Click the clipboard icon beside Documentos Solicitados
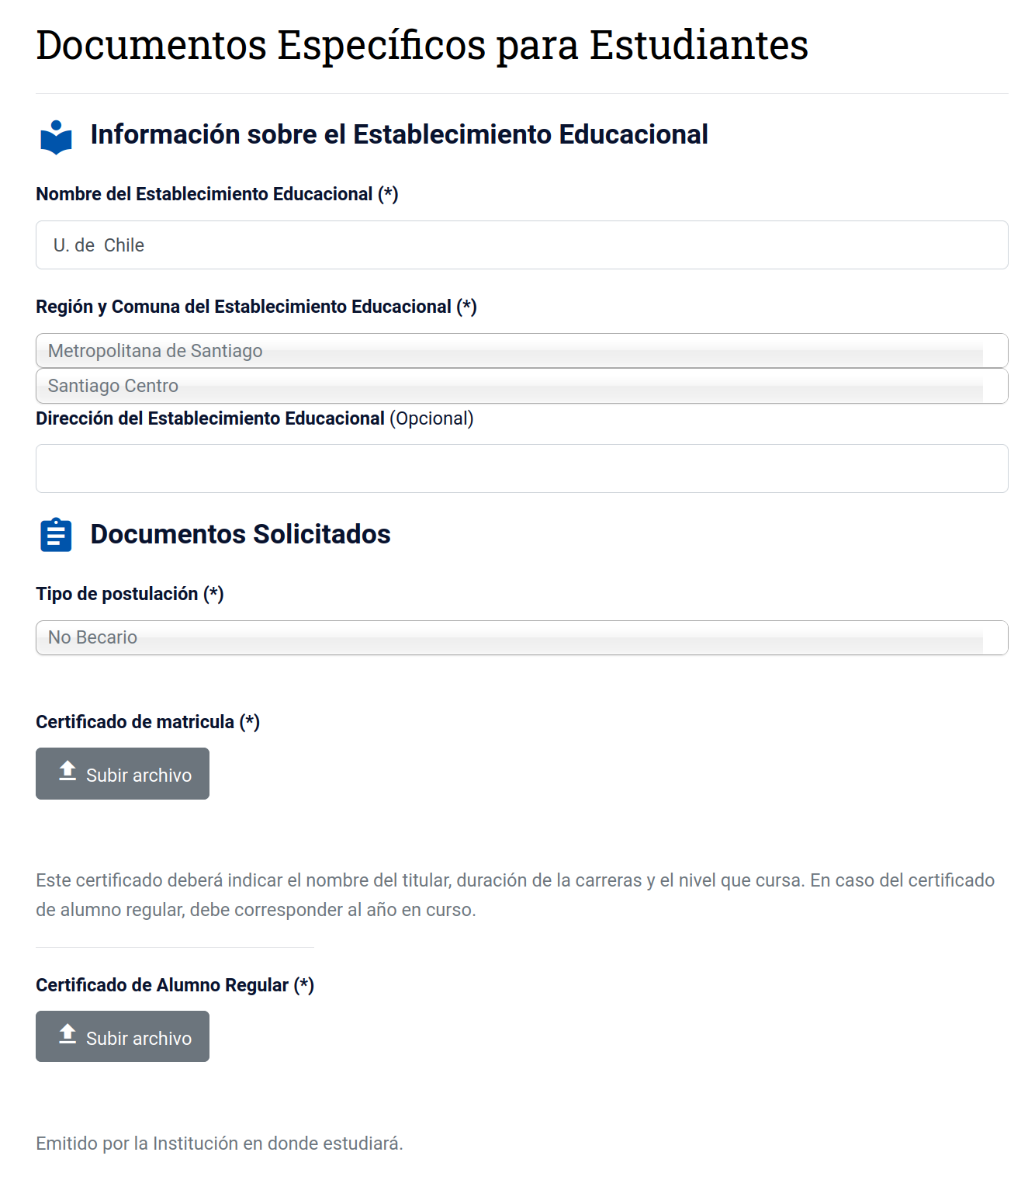This screenshot has width=1035, height=1180. pos(56,535)
